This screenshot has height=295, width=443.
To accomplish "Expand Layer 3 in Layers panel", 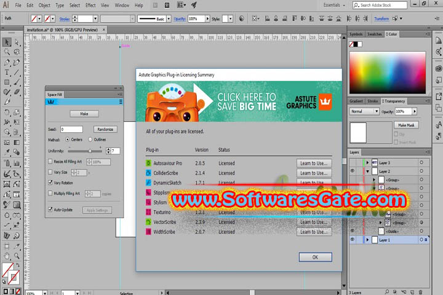I will pyautogui.click(x=367, y=163).
